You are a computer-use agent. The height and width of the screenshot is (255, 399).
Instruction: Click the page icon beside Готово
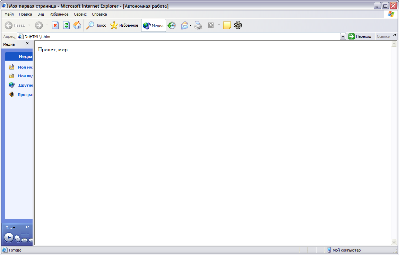pyautogui.click(x=5, y=250)
